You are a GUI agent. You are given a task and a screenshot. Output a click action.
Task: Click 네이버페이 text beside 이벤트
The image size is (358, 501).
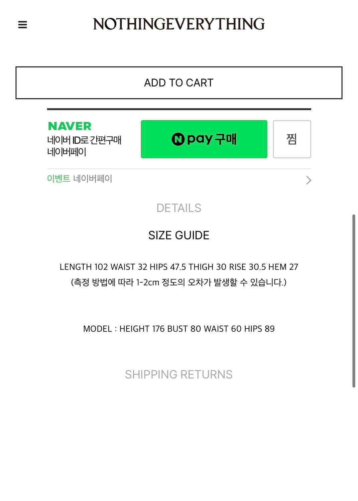[x=93, y=178]
